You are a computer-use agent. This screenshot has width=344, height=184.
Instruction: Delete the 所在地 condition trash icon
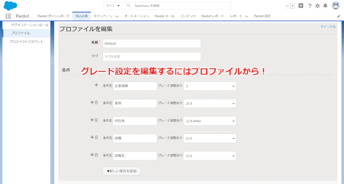(x=96, y=120)
